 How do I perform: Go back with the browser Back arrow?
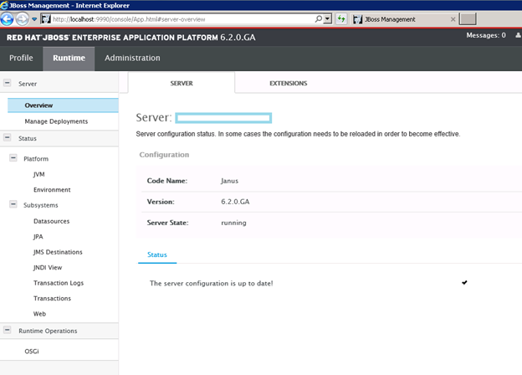tap(7, 19)
